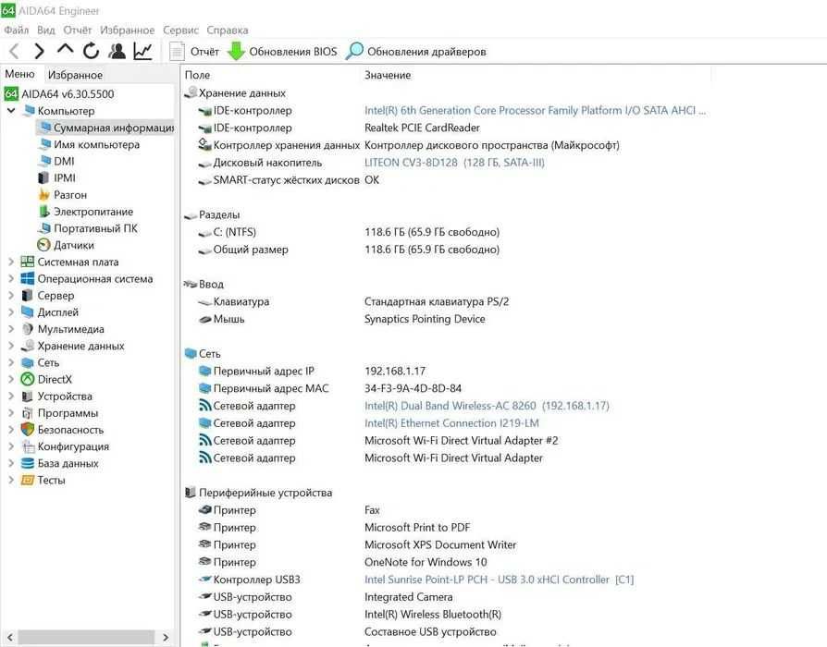This screenshot has width=827, height=647.
Task: Click the database icon beside База данных
Action: (28, 463)
